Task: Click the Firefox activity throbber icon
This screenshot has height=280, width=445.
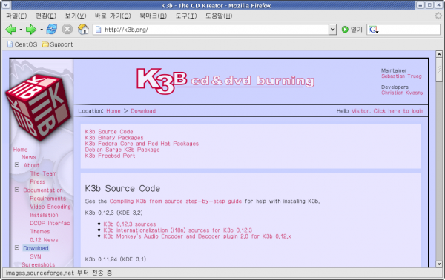Action: 438,16
